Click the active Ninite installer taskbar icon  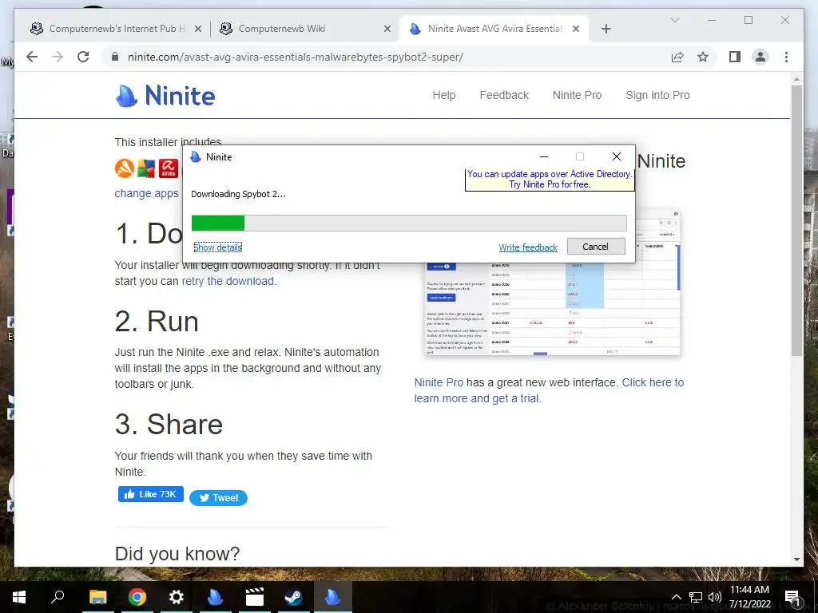coord(333,597)
